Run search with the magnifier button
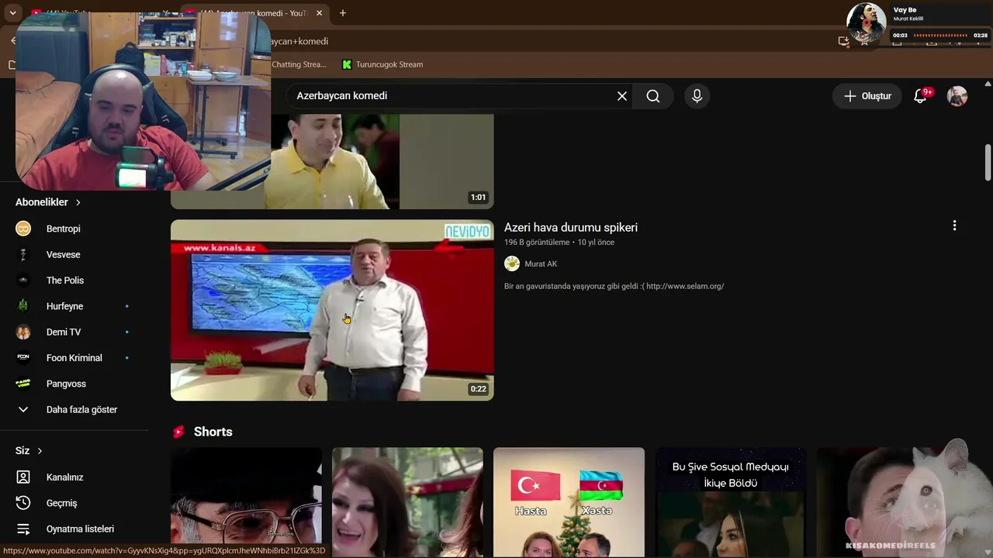Screen dimensions: 993x558 pos(653,96)
